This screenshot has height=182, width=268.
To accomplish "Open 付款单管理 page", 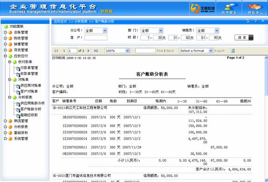I will pos(29,68).
